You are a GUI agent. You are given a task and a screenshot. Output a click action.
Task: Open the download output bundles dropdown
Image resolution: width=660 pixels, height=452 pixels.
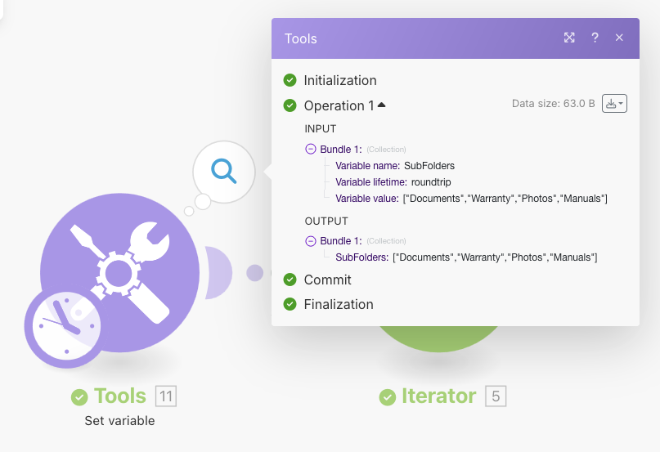(x=614, y=104)
